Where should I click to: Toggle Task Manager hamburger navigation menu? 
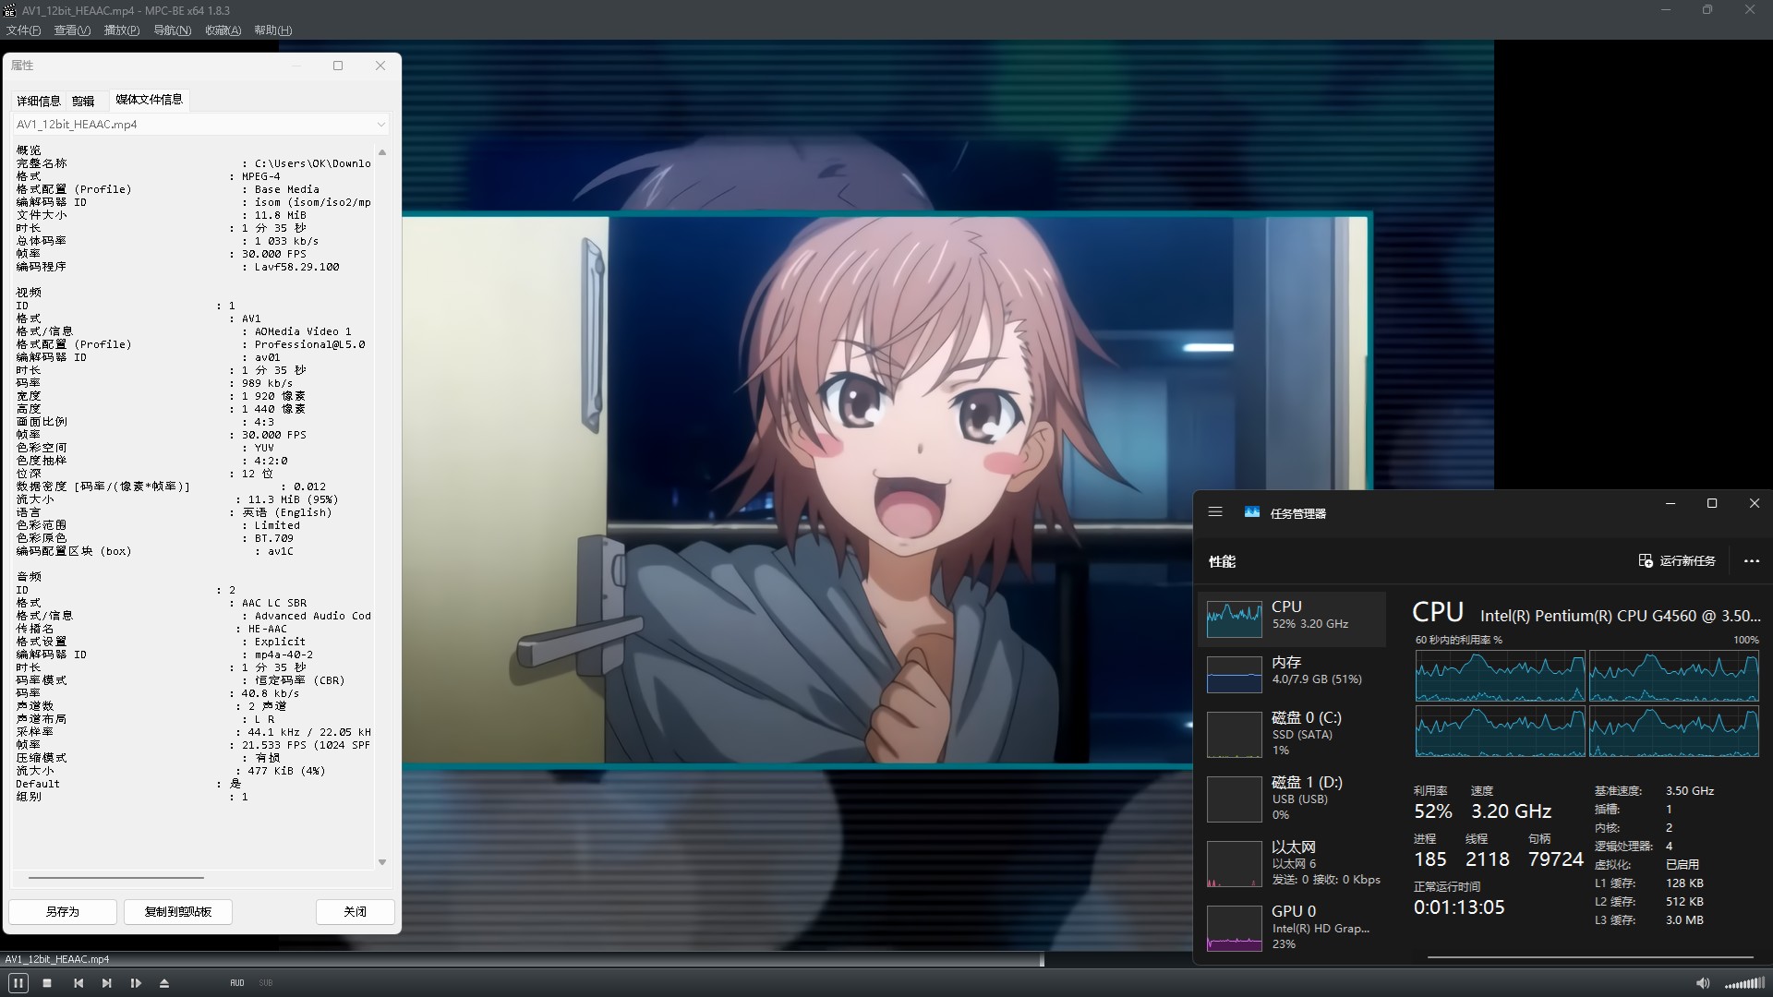tap(1215, 511)
